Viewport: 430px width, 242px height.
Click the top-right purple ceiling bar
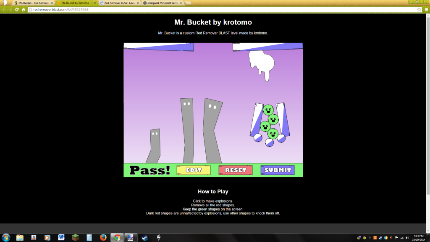coord(267,47)
